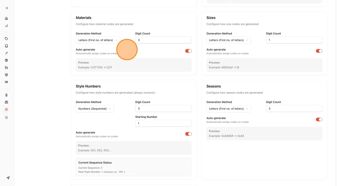Click the 'Current Sequence: 0' line
337x186 pixels.
90,168
